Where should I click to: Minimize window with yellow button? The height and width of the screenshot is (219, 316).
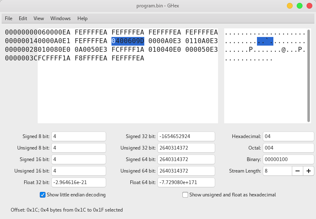[x=290, y=6]
